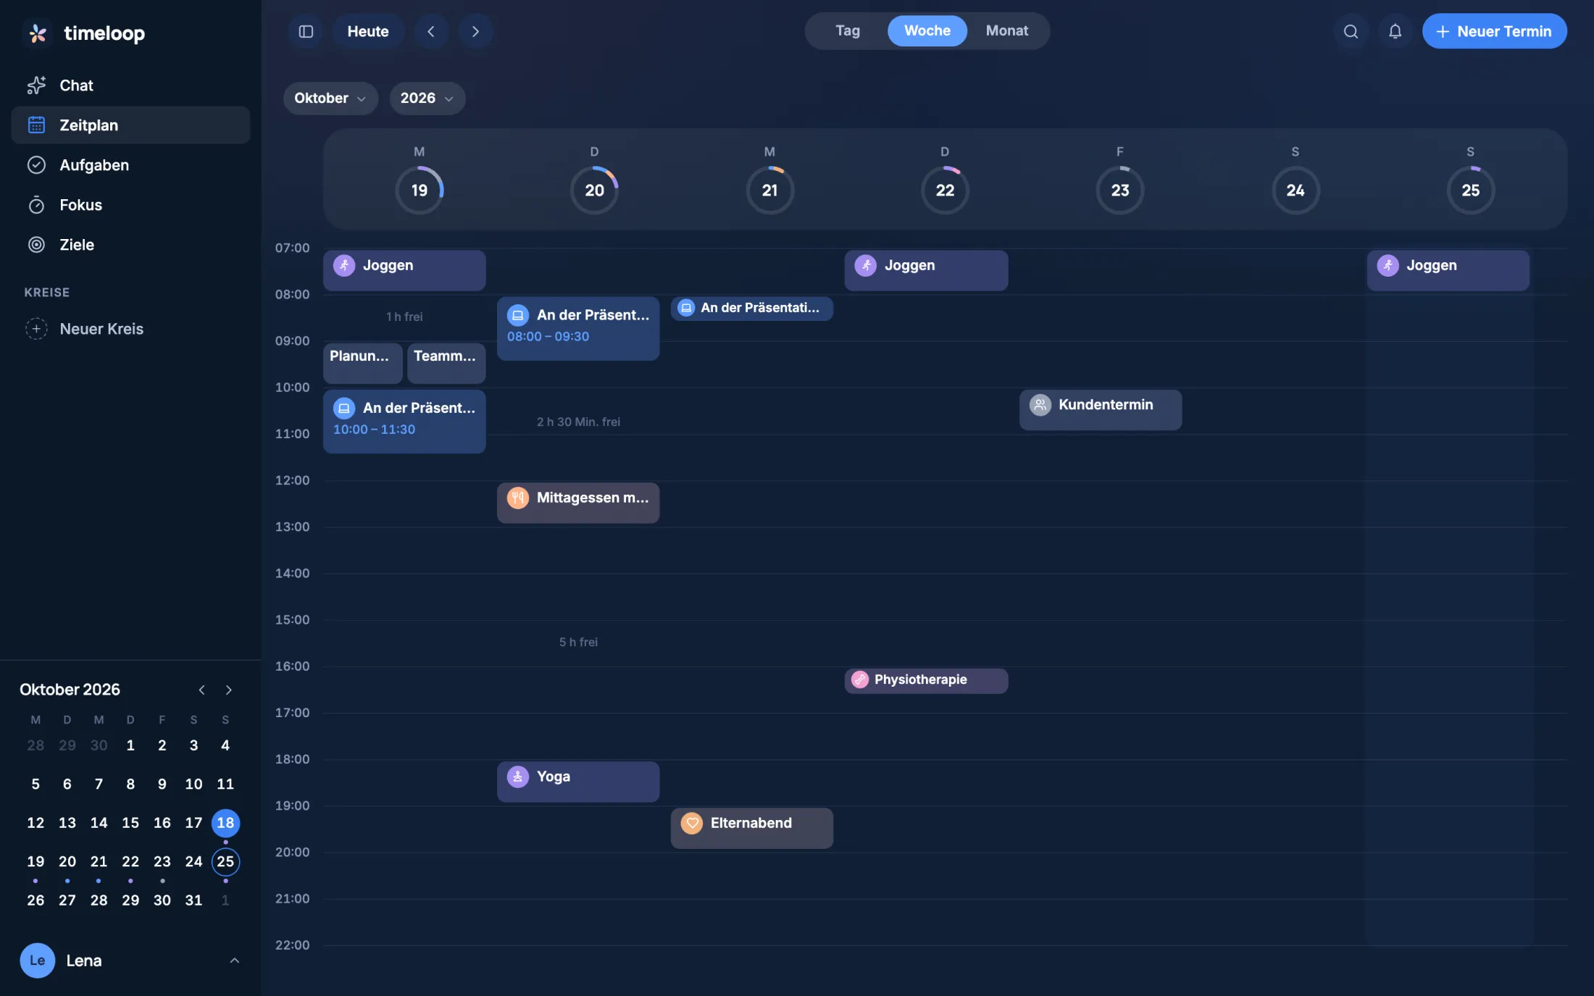Create a Neuer Termin
1594x996 pixels.
[1494, 31]
